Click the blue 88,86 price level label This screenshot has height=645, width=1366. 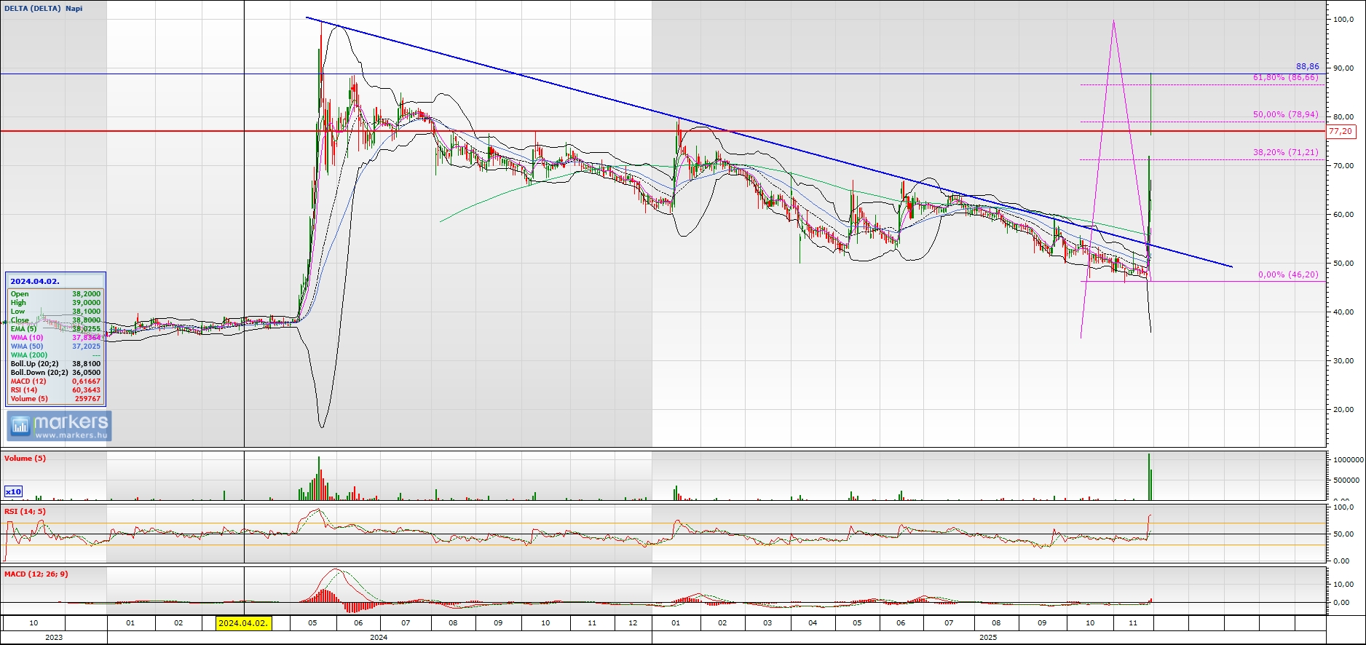1307,66
